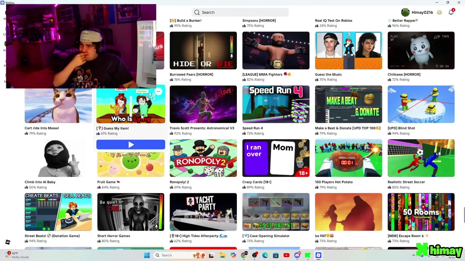Open YouTube app in the taskbar
465x261 pixels.
coord(286,255)
